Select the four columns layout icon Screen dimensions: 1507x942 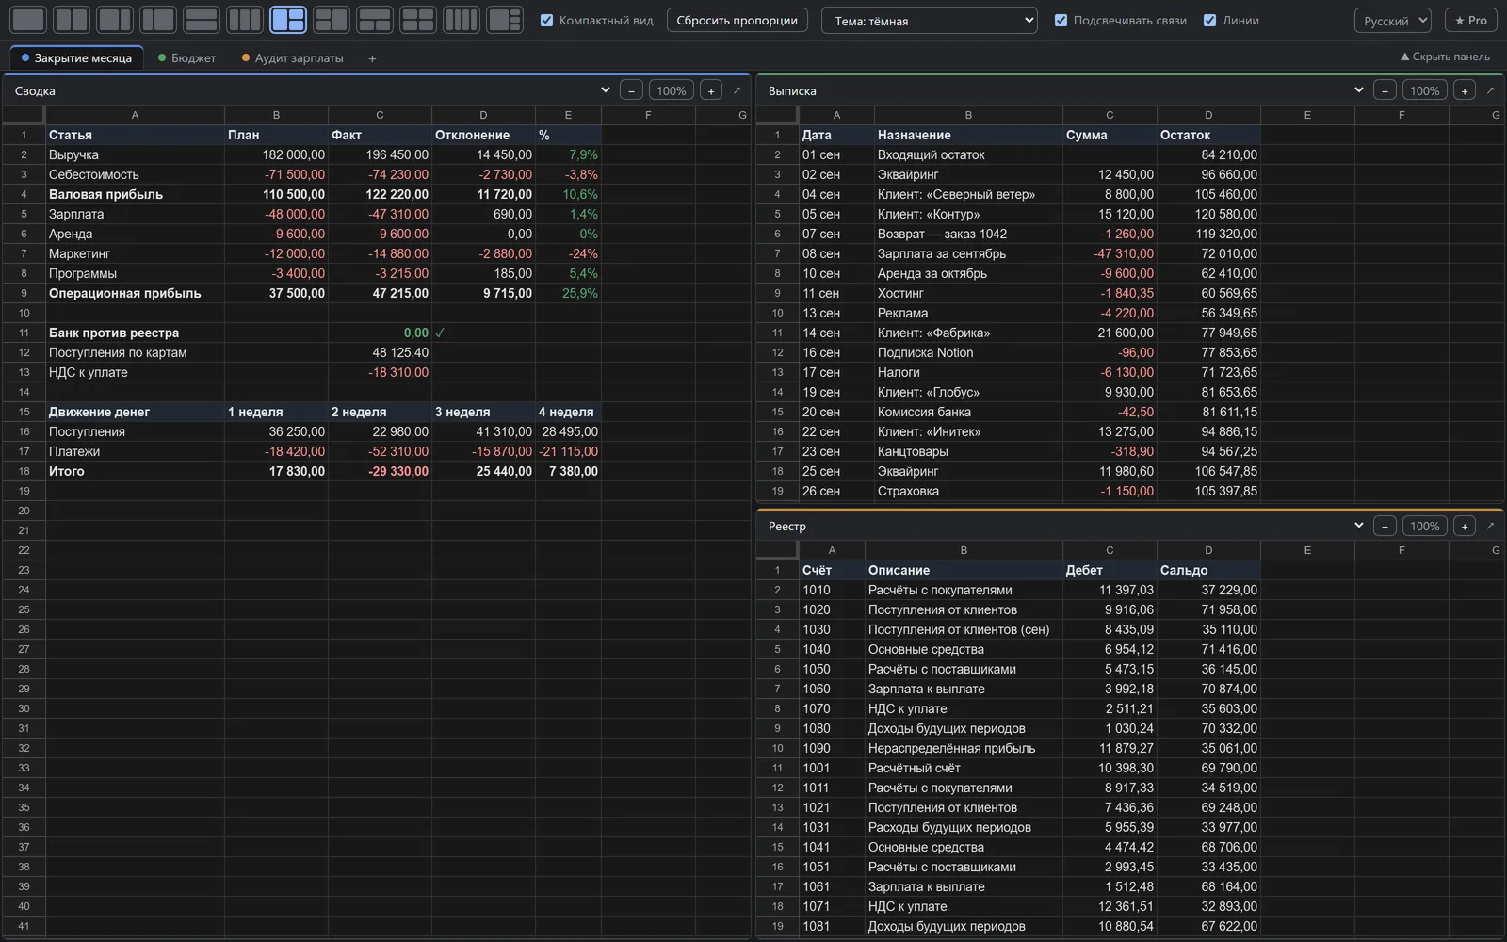point(462,20)
